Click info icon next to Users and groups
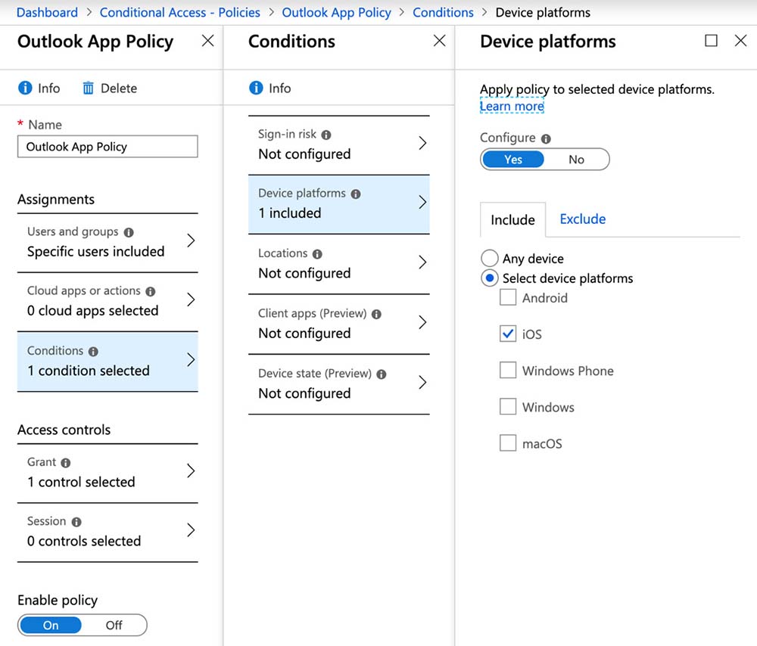 129,232
